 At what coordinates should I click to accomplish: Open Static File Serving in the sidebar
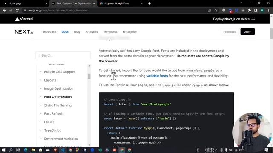(x=58, y=105)
